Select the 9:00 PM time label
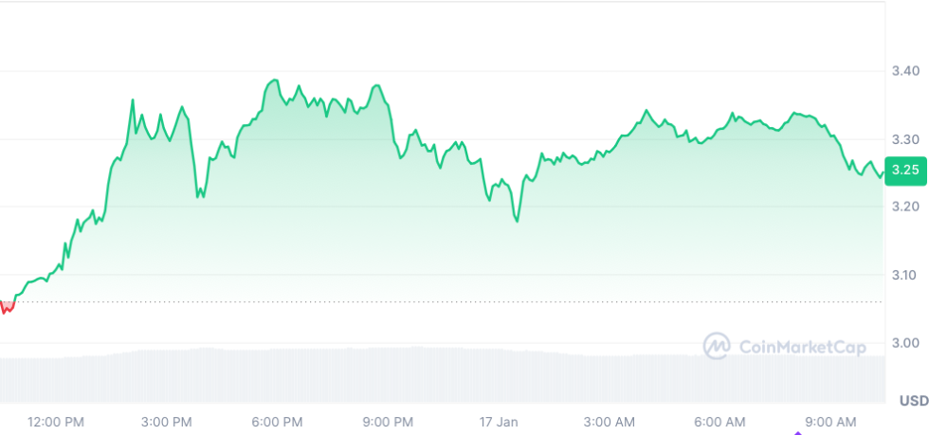 389,421
